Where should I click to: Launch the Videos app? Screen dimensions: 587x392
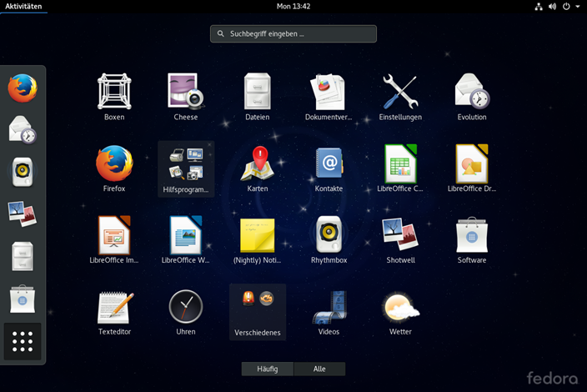click(329, 311)
